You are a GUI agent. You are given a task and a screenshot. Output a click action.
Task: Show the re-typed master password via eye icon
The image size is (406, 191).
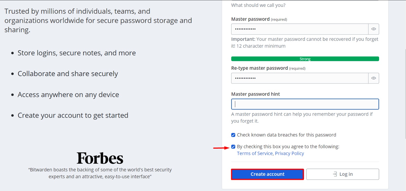pyautogui.click(x=373, y=78)
